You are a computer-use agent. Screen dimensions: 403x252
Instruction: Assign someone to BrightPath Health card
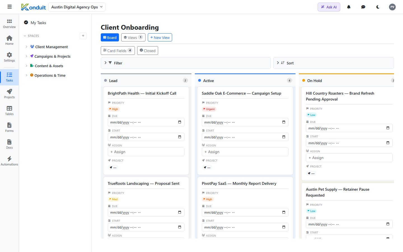[x=146, y=152]
